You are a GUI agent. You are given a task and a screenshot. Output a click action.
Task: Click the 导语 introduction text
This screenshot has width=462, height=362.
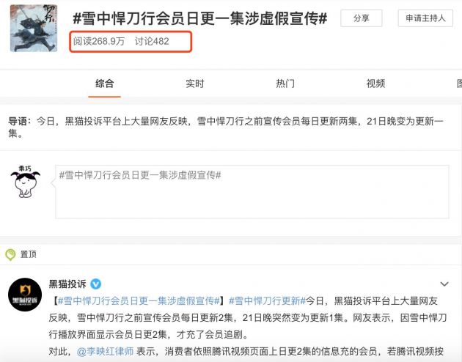(226, 128)
